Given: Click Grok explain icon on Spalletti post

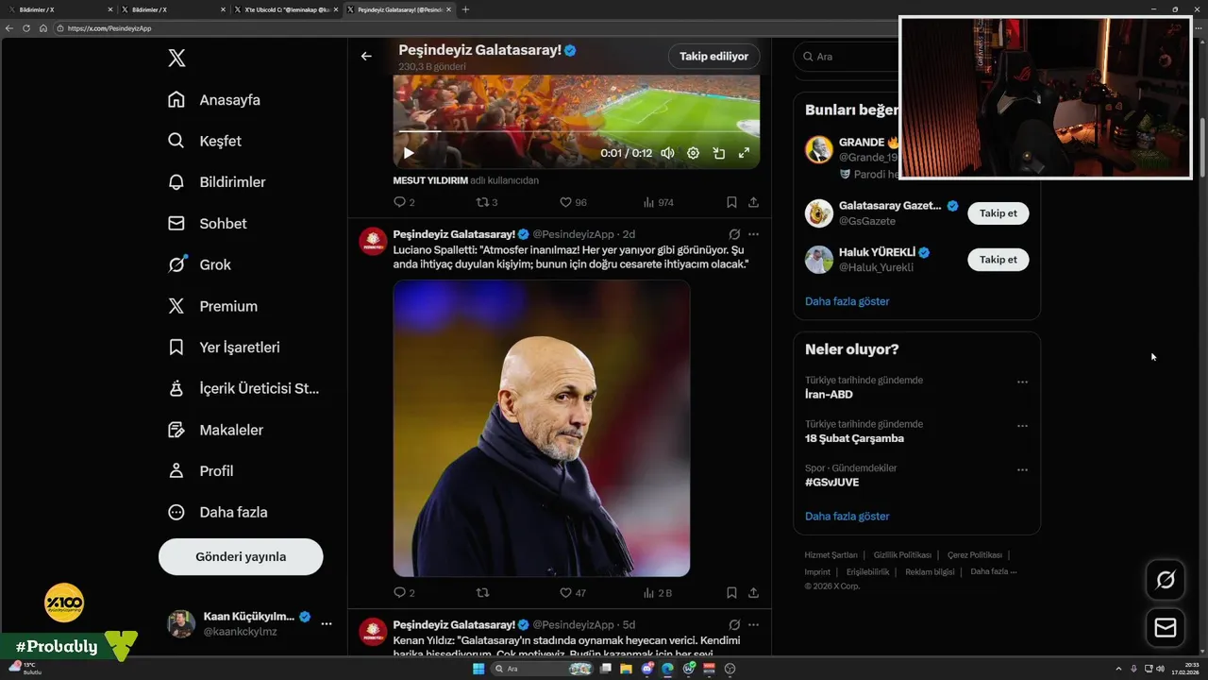Looking at the screenshot, I should coord(734,234).
